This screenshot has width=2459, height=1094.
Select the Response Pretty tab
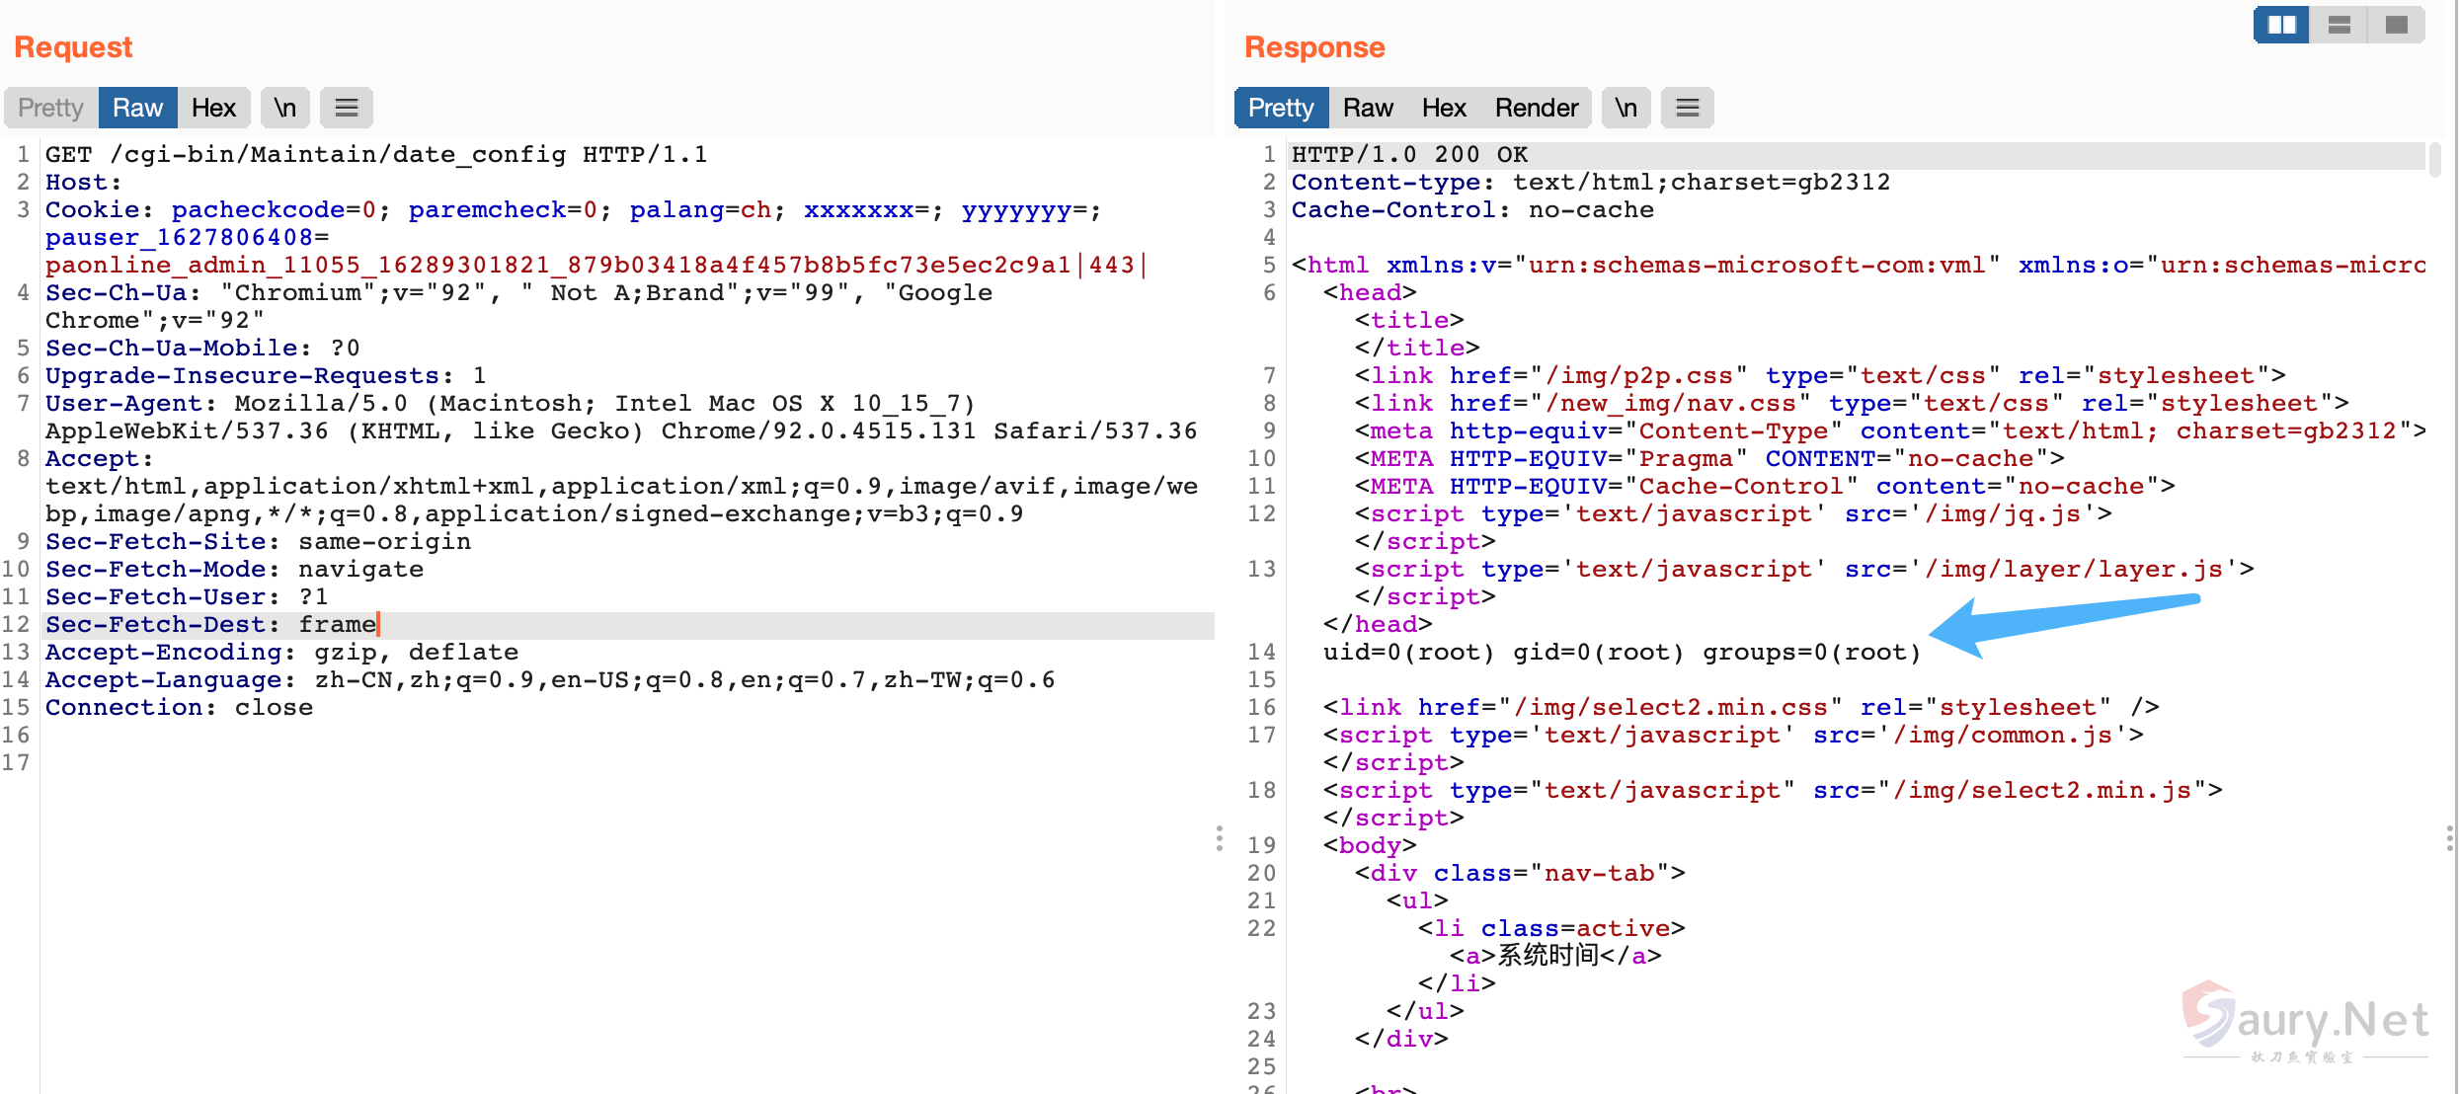click(1280, 108)
